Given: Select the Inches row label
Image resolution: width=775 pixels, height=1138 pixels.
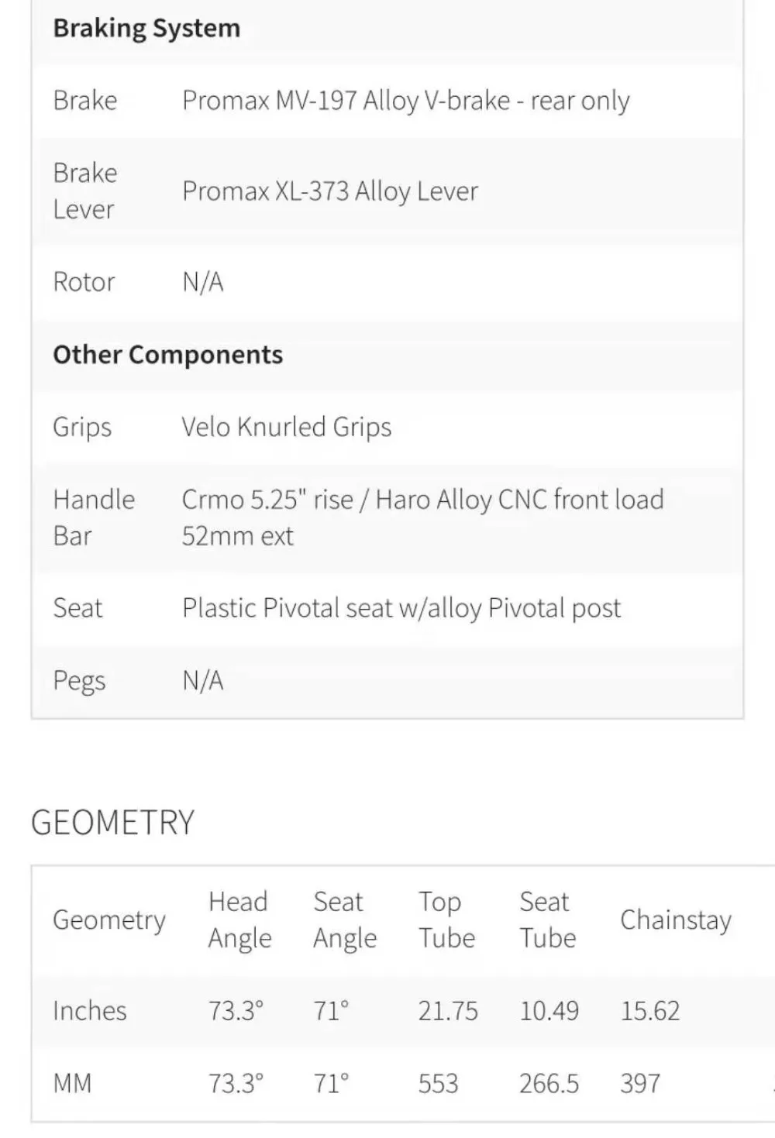Looking at the screenshot, I should 90,1010.
